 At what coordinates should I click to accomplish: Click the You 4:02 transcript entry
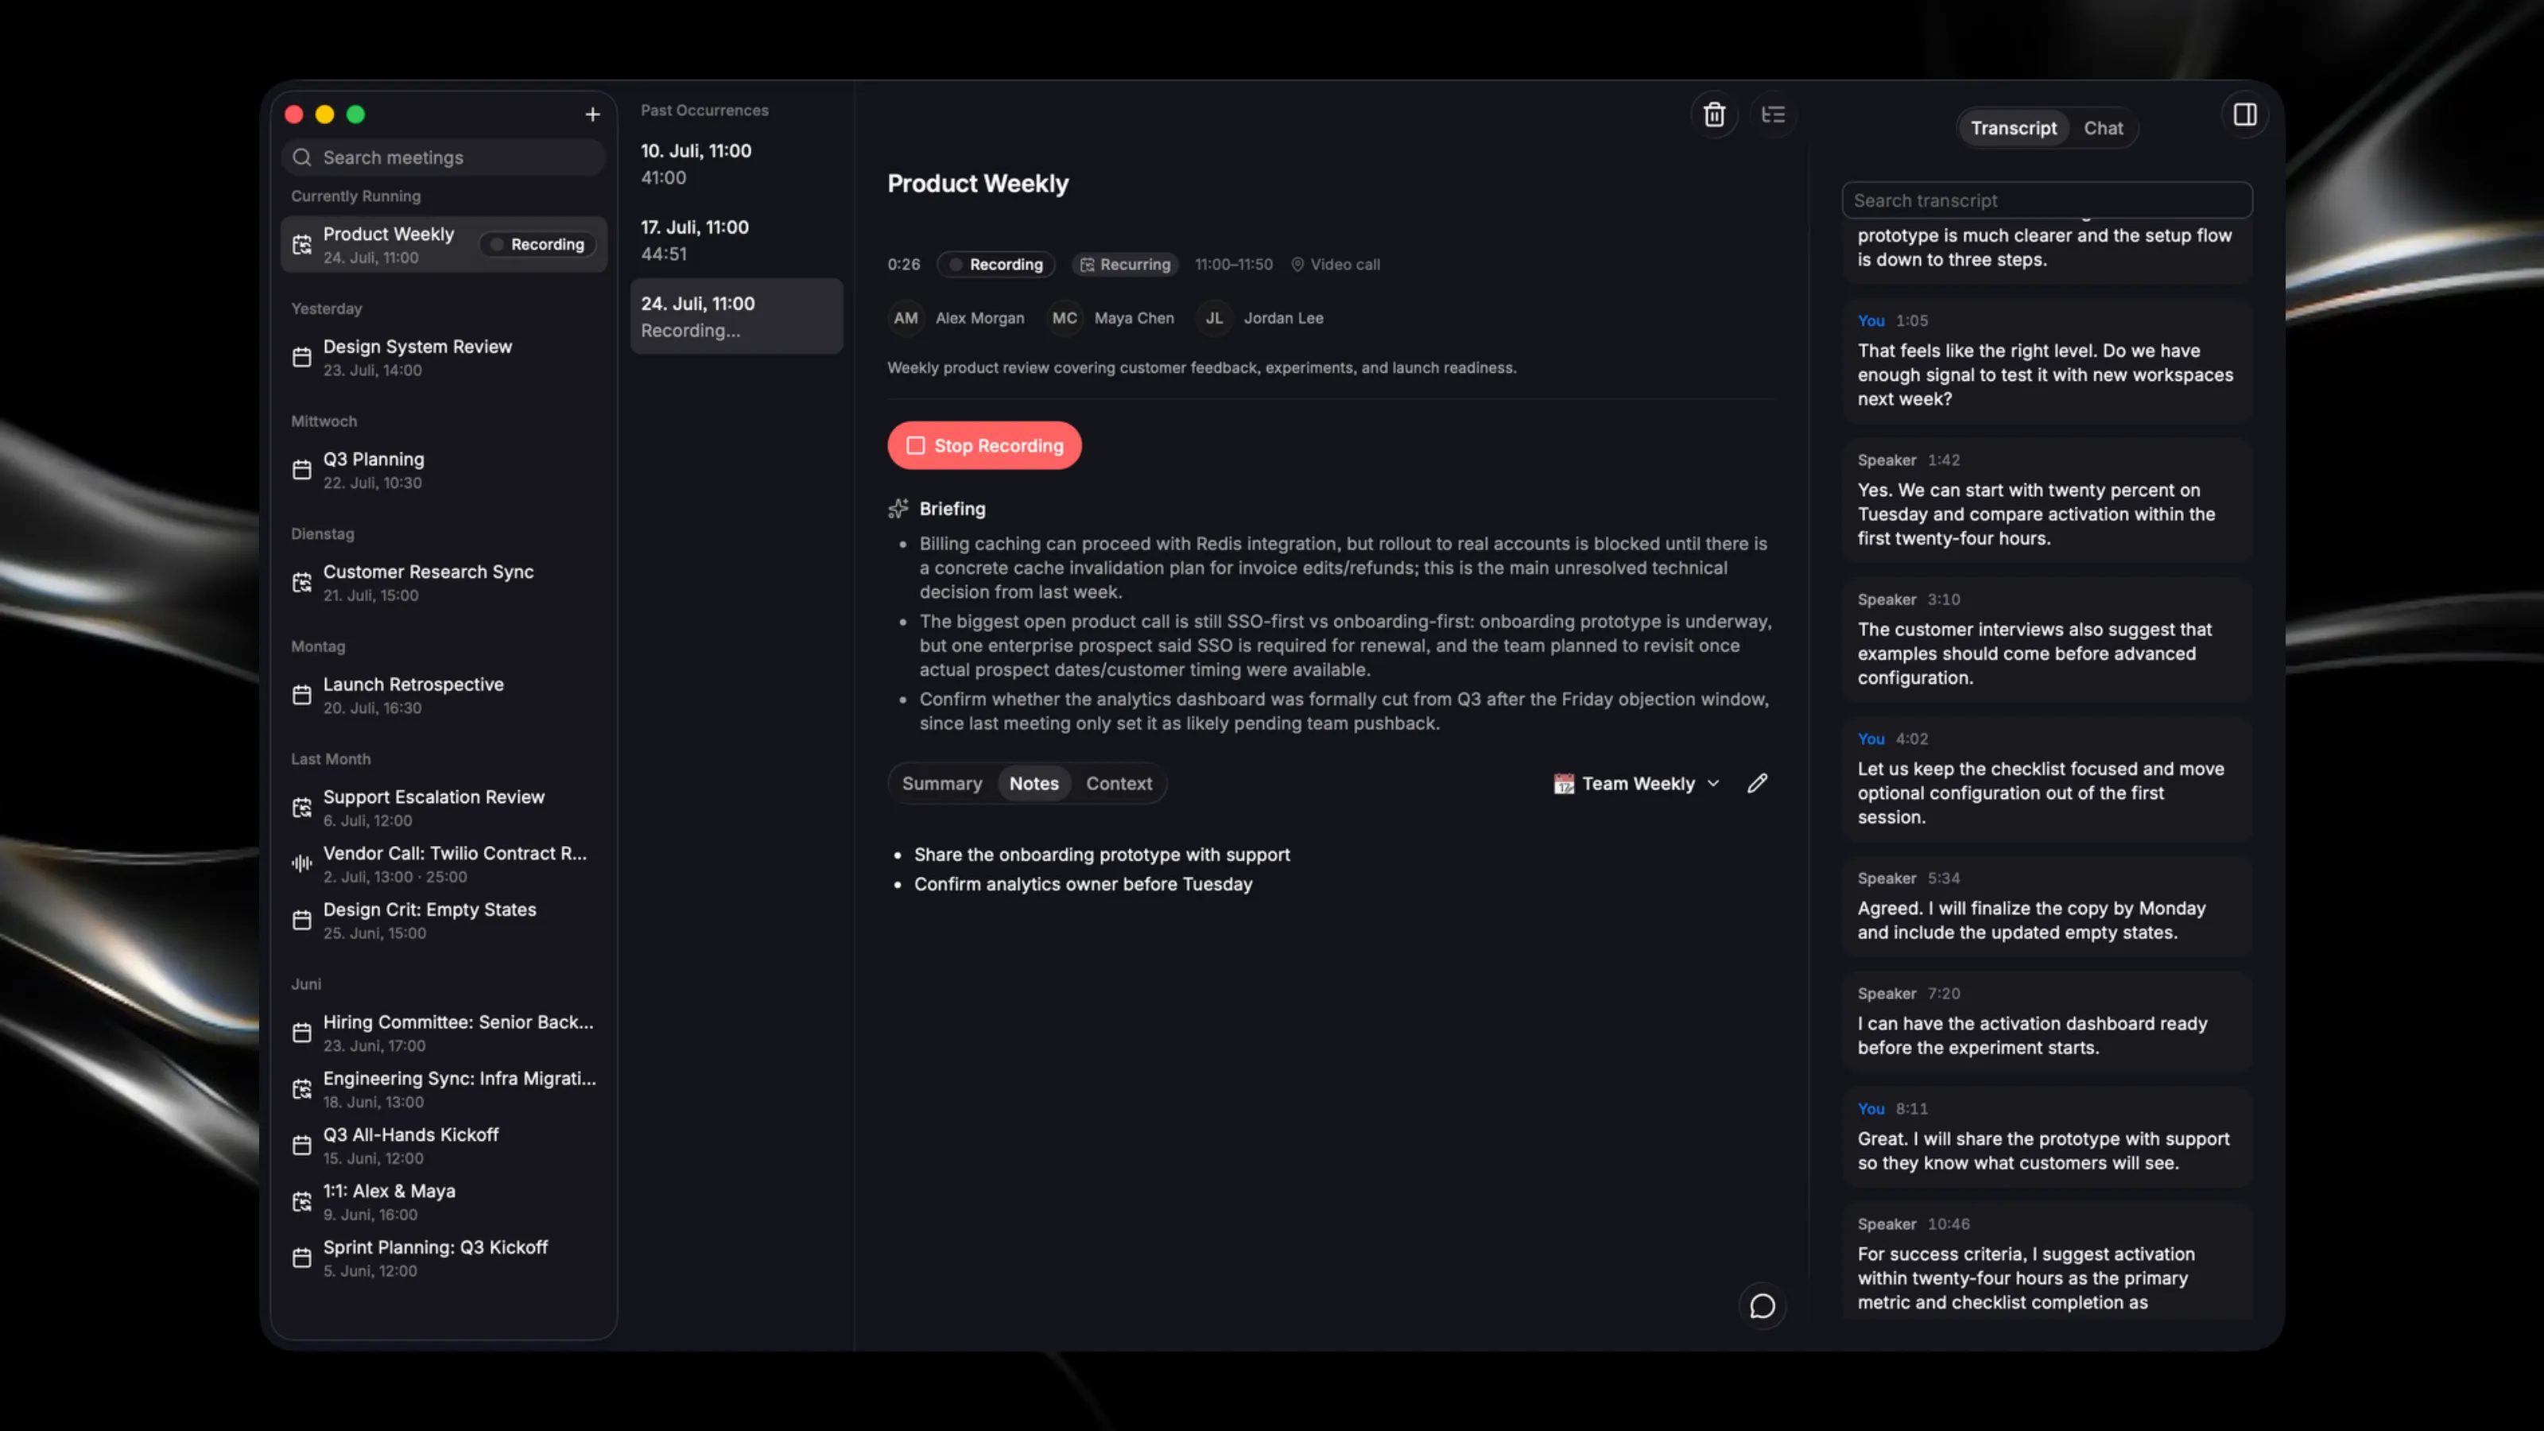(2046, 778)
